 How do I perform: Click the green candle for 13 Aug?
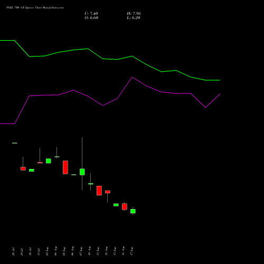tap(116, 205)
